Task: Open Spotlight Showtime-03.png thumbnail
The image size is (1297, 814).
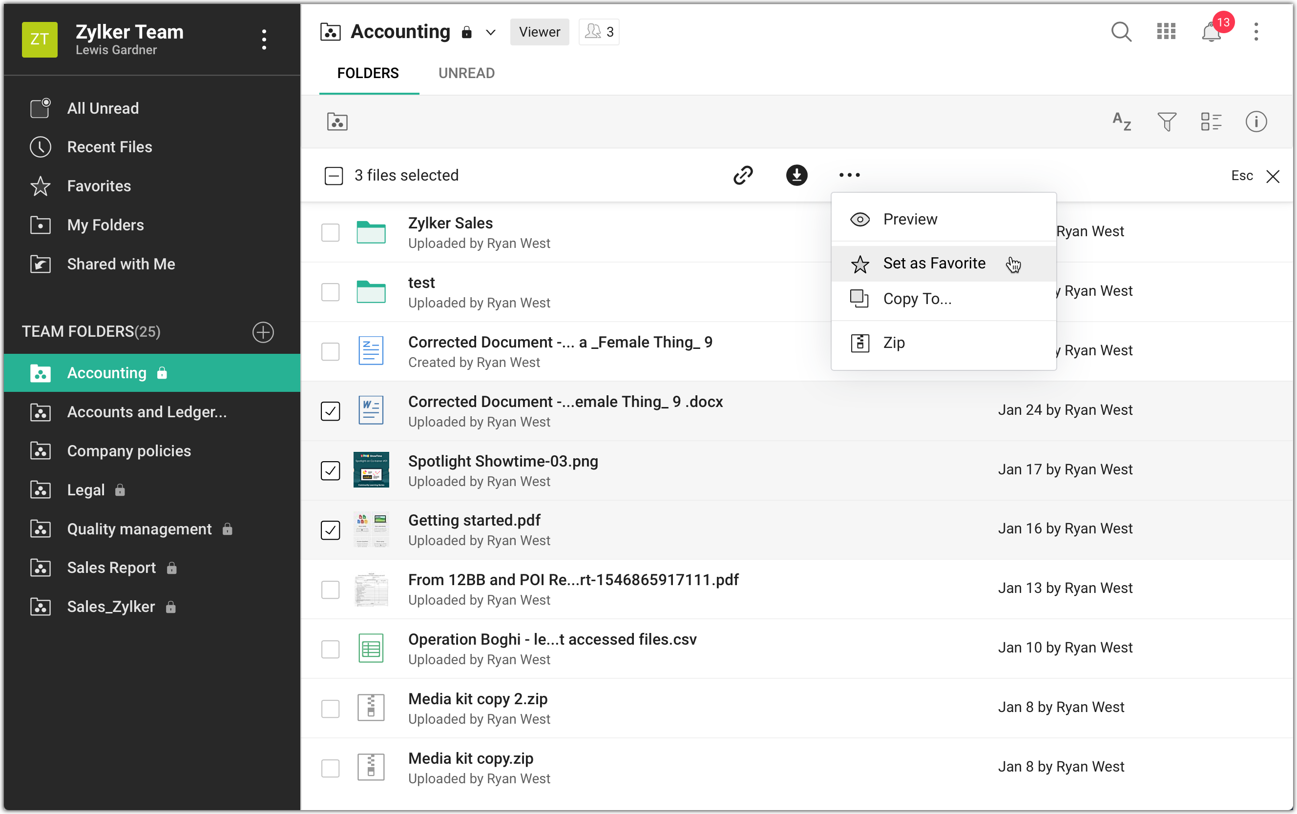Action: point(371,470)
